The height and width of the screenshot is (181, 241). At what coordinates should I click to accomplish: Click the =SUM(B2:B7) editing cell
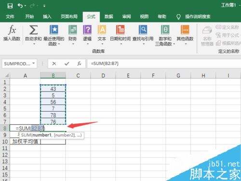click(25, 129)
